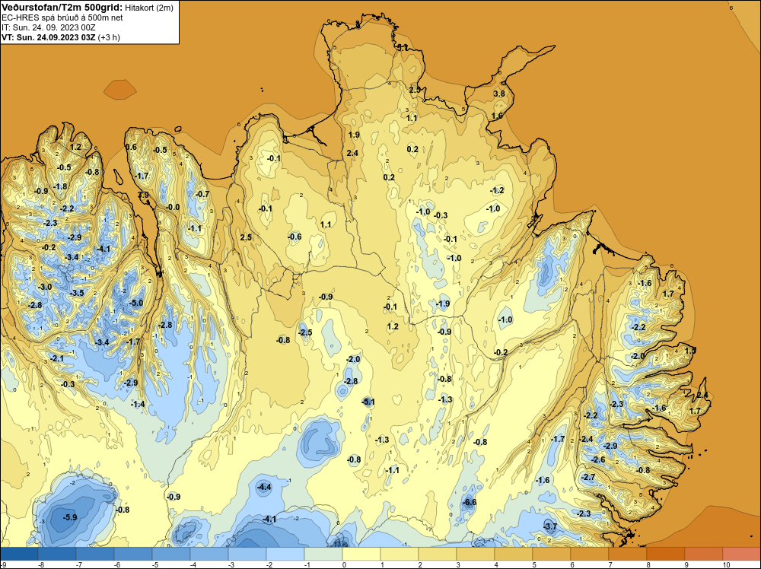Pick the legend swatch between -1 and 0
The image size is (761, 569).
(x=323, y=554)
